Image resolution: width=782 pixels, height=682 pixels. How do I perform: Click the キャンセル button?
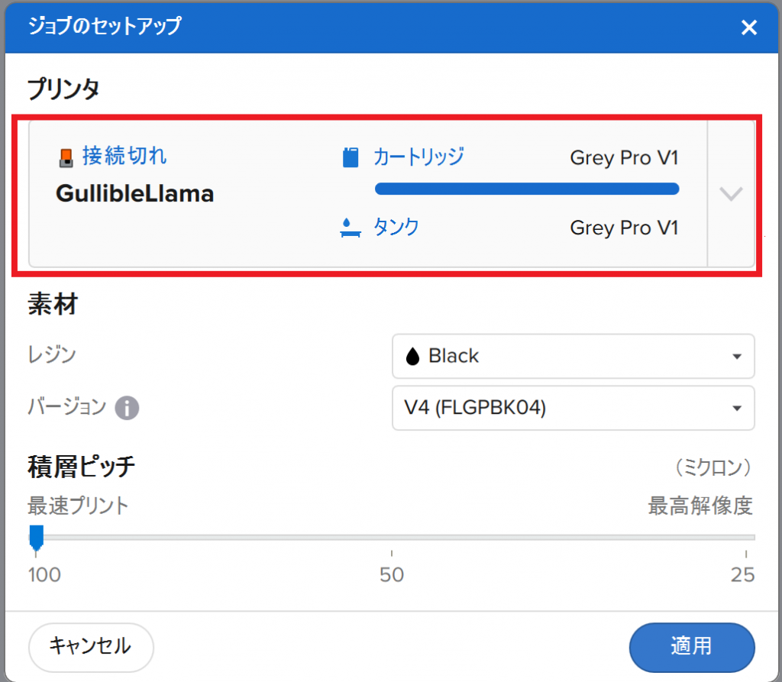(x=91, y=647)
